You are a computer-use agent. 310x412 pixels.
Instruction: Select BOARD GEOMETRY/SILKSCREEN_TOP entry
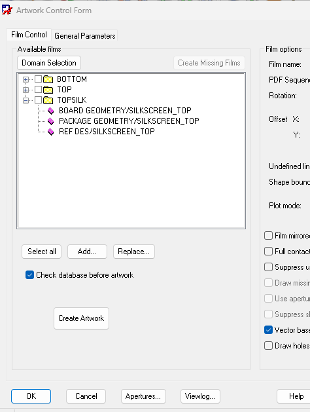click(x=125, y=111)
